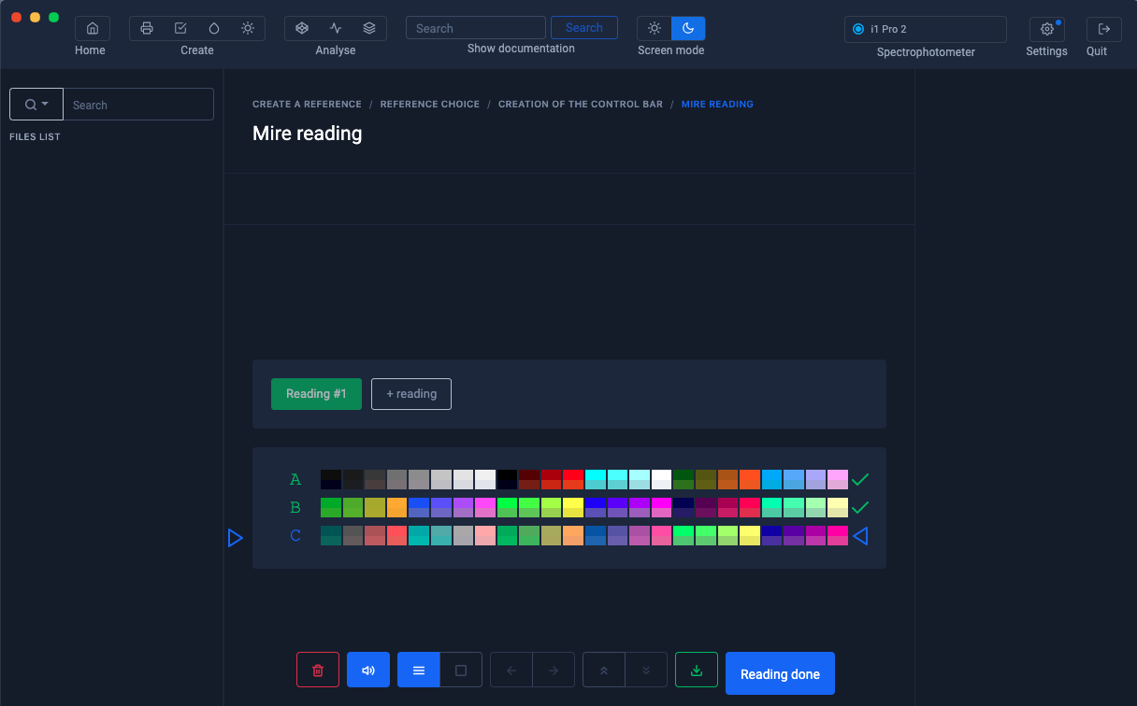Open the cube analyse tool

[302, 29]
